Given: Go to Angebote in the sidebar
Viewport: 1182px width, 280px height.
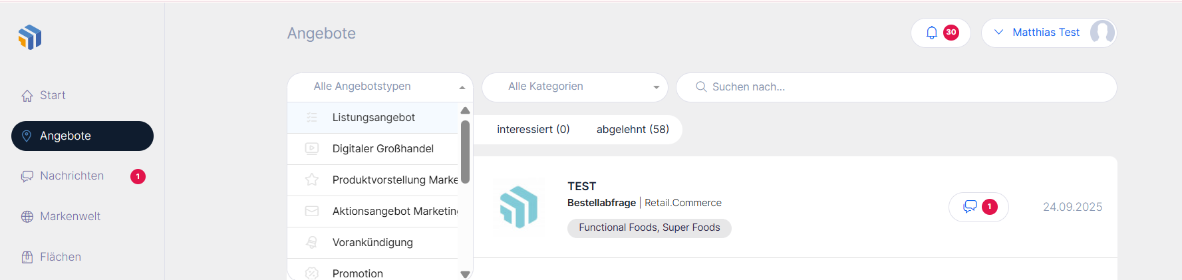Looking at the screenshot, I should point(82,136).
